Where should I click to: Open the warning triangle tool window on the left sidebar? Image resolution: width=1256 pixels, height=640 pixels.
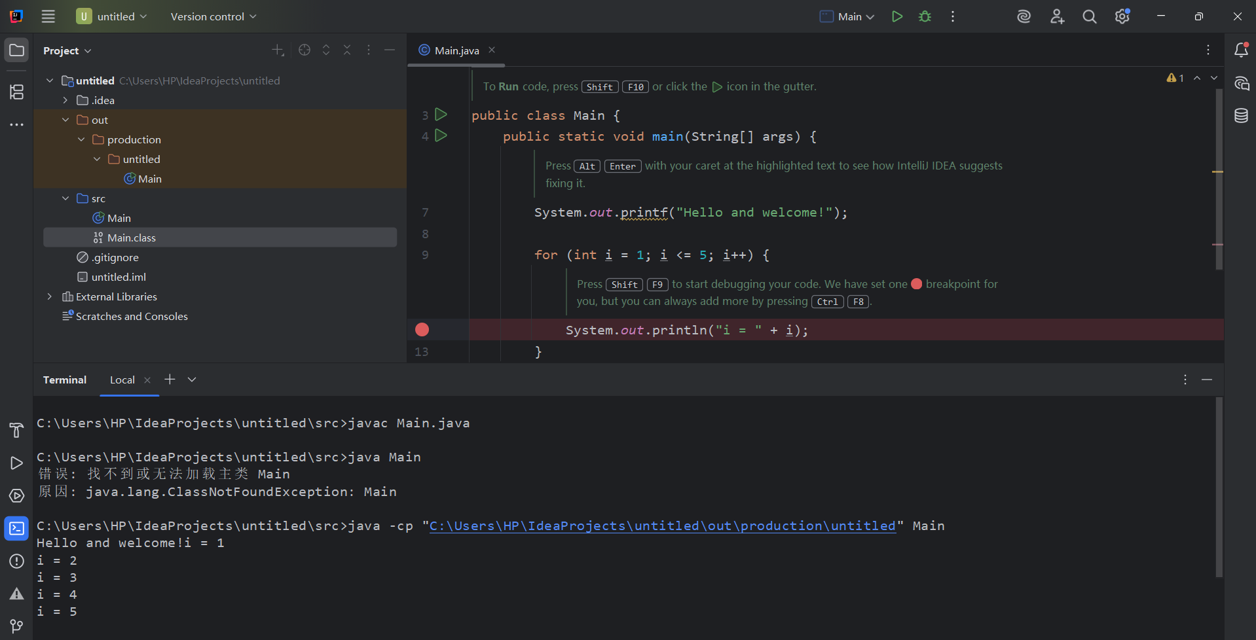pyautogui.click(x=16, y=594)
